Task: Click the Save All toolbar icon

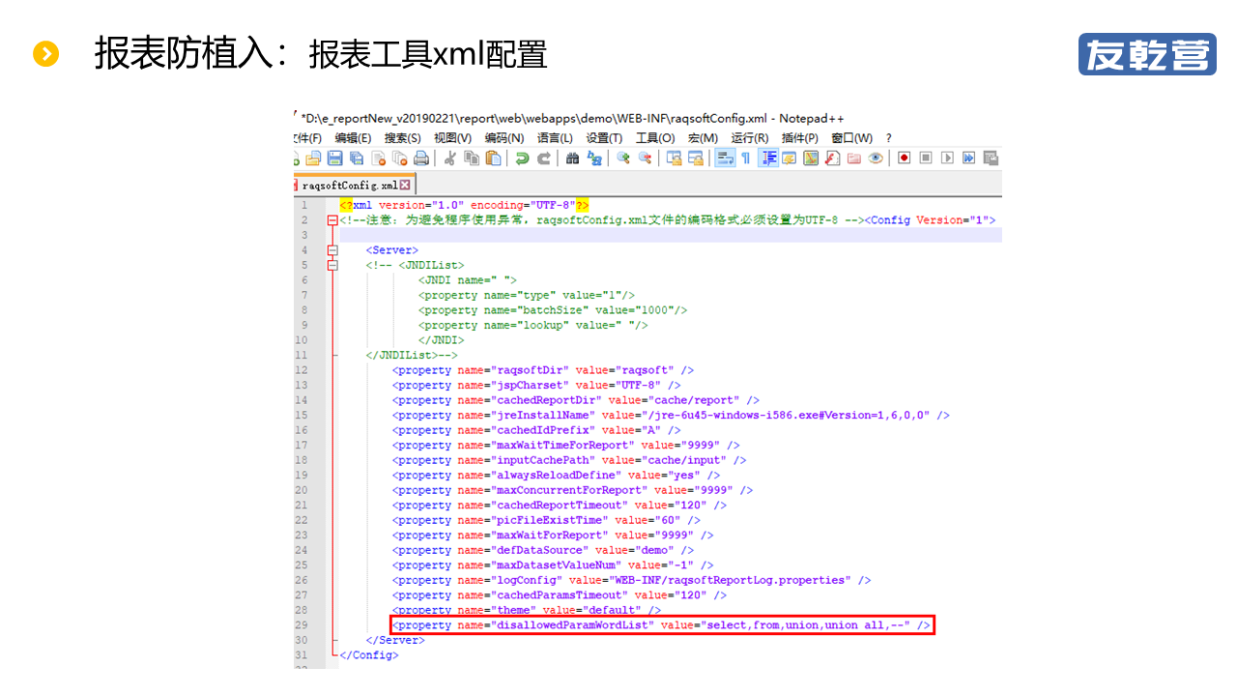Action: [x=357, y=159]
